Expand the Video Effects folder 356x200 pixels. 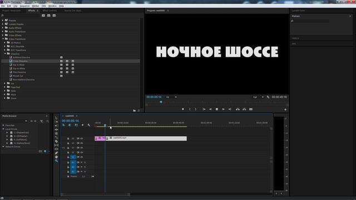(3, 36)
